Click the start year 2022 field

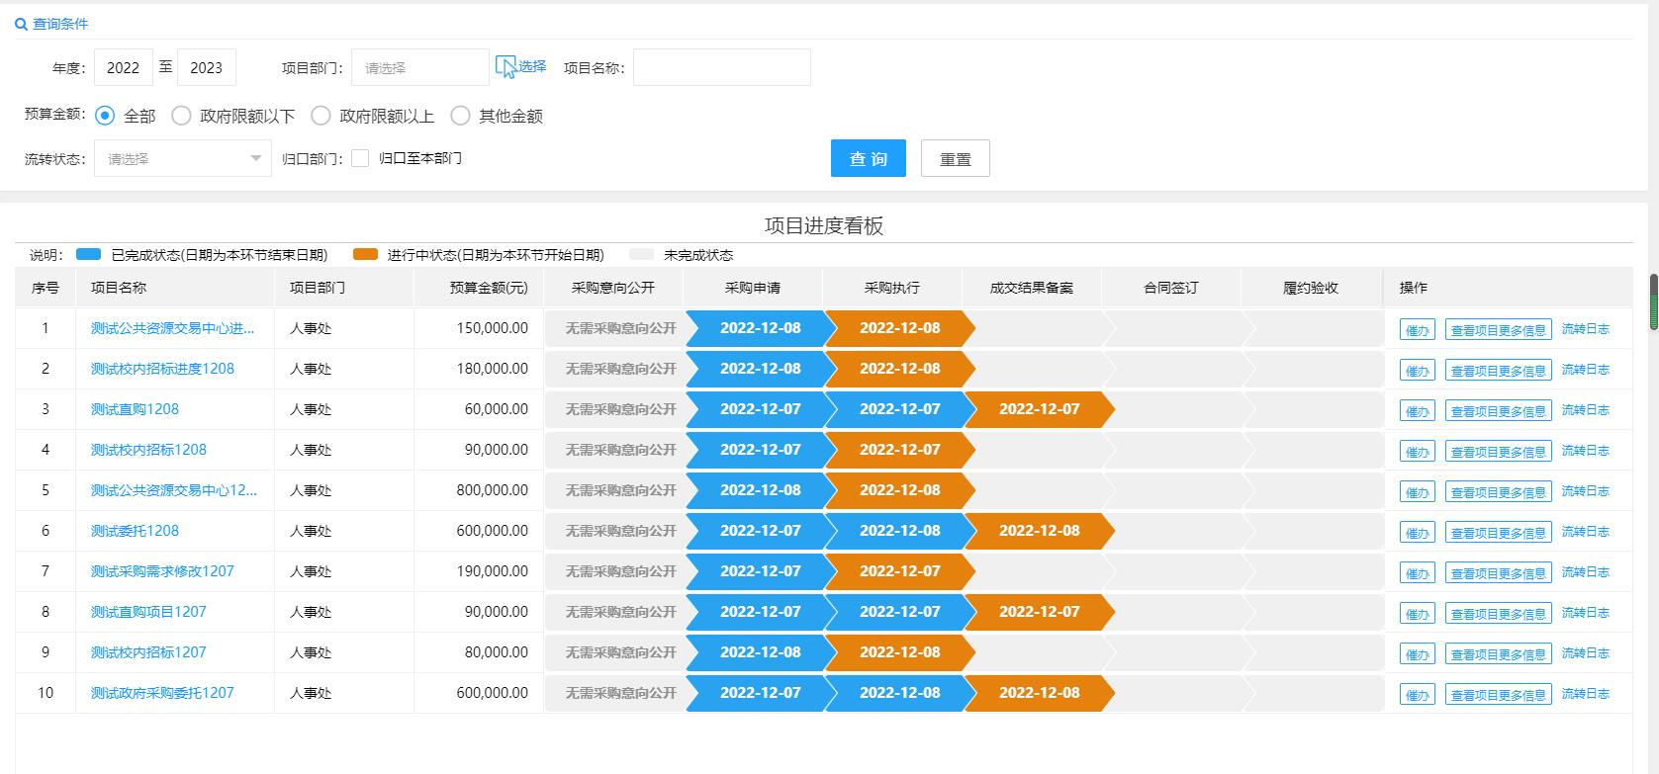pos(124,67)
